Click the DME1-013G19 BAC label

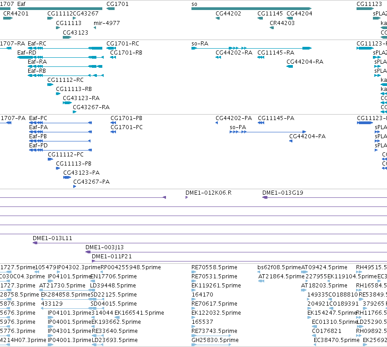(x=282, y=193)
